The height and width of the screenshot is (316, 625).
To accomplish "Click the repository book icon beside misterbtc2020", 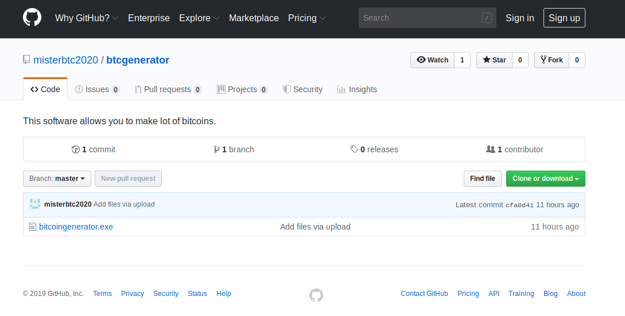I will click(26, 60).
